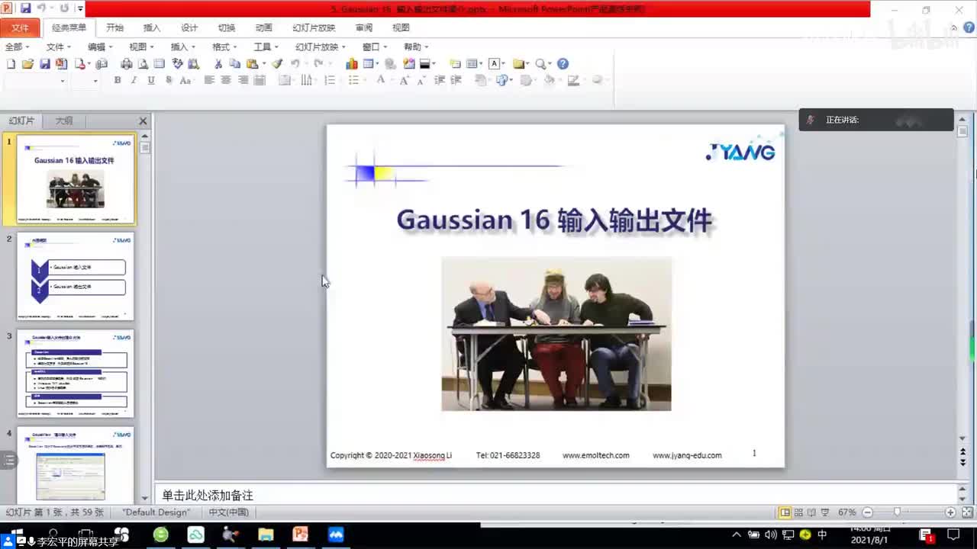The width and height of the screenshot is (977, 549).
Task: Open the 文件 classic menu dropdown
Action: tap(60, 47)
